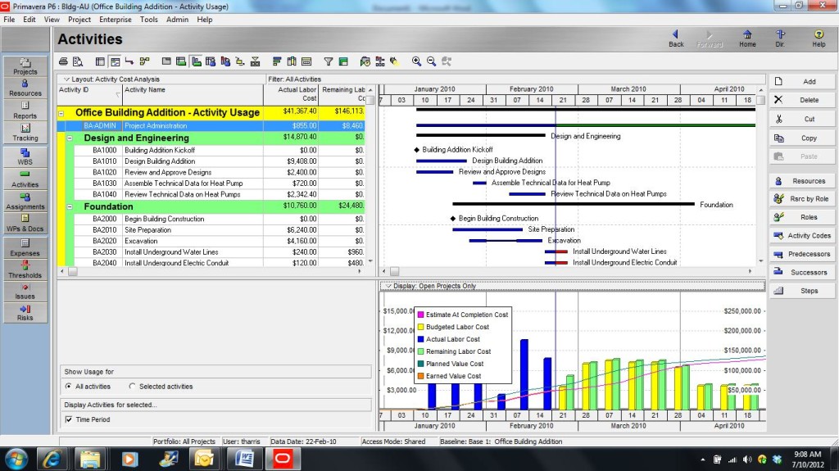Open Issues in left sidebar

click(x=25, y=291)
